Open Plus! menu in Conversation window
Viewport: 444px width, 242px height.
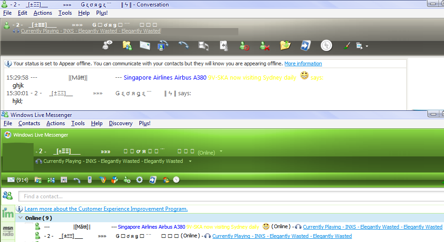(102, 13)
